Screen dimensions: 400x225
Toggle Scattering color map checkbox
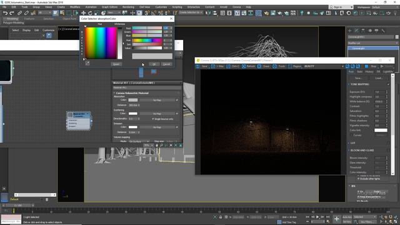point(177,114)
